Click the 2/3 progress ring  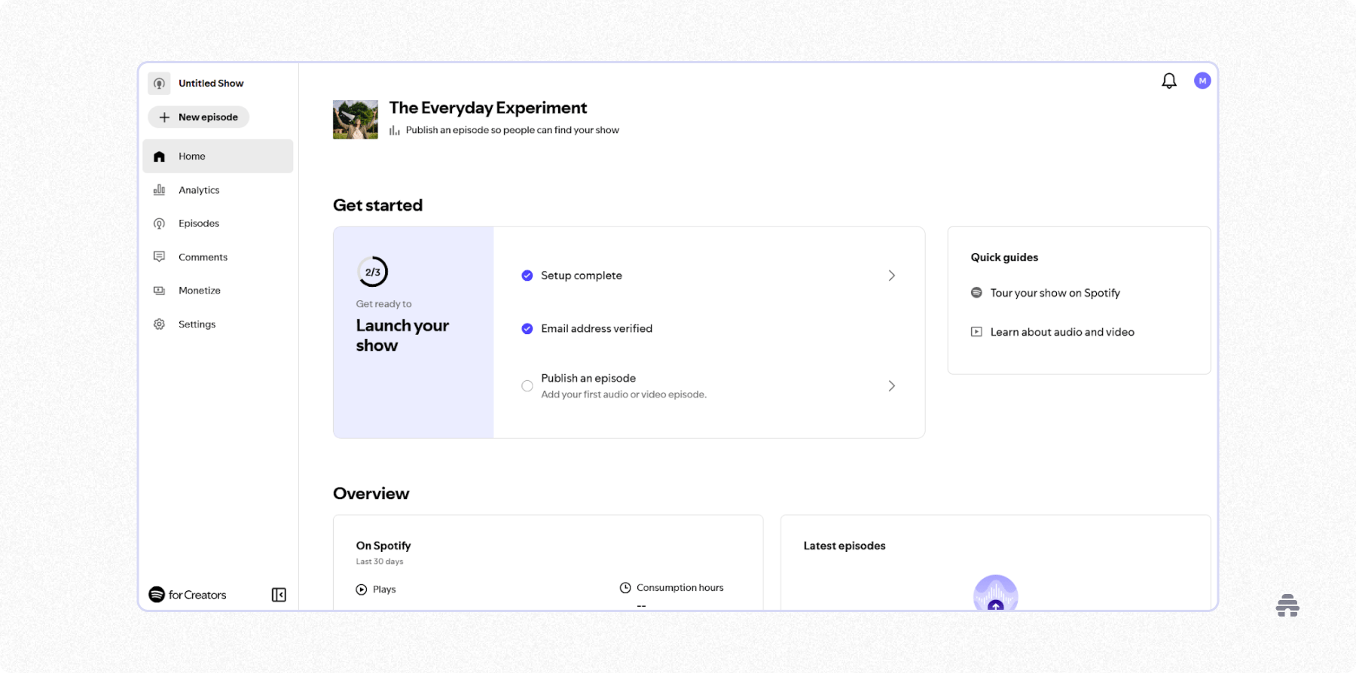372,272
